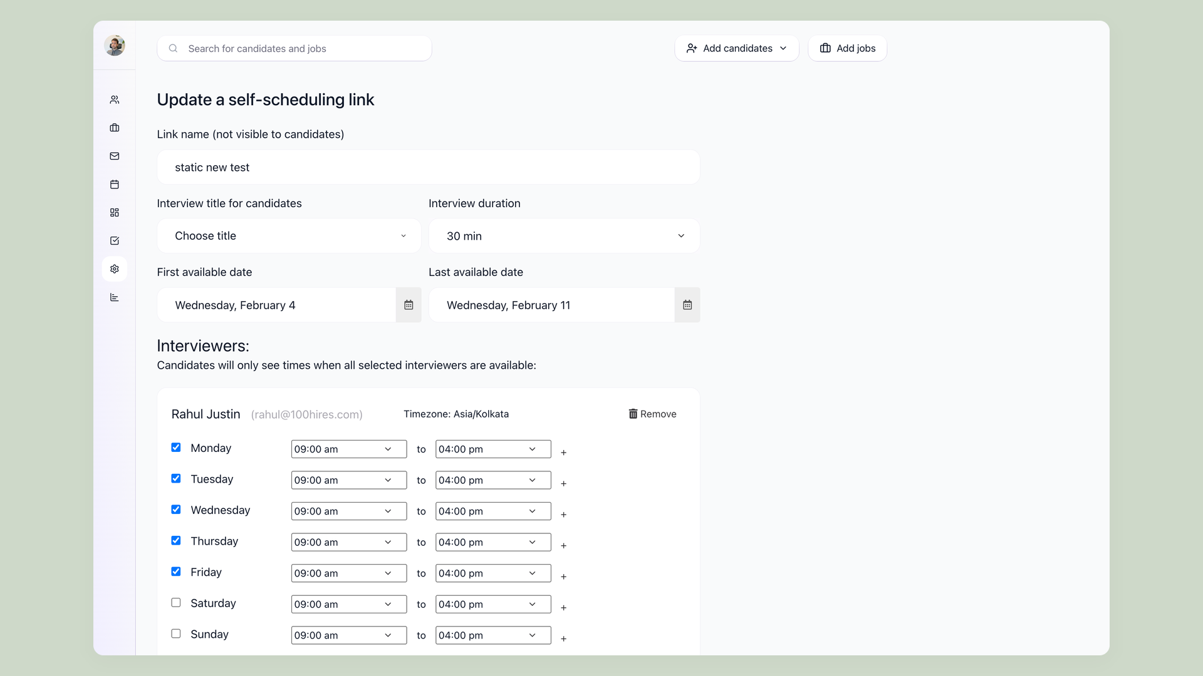Viewport: 1203px width, 676px height.
Task: Open calendar picker for last available date
Action: (687, 305)
